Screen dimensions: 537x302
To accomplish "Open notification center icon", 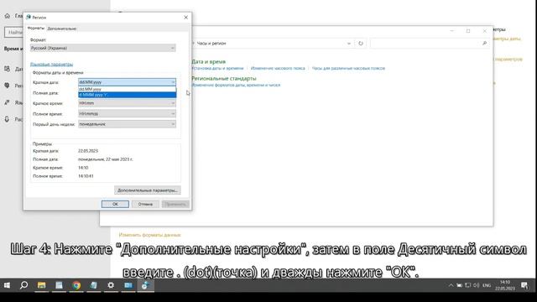I will (x=524, y=285).
